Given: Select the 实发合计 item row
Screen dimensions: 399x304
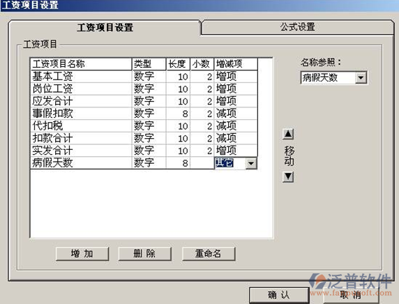Looking at the screenshot, I should [144, 151].
